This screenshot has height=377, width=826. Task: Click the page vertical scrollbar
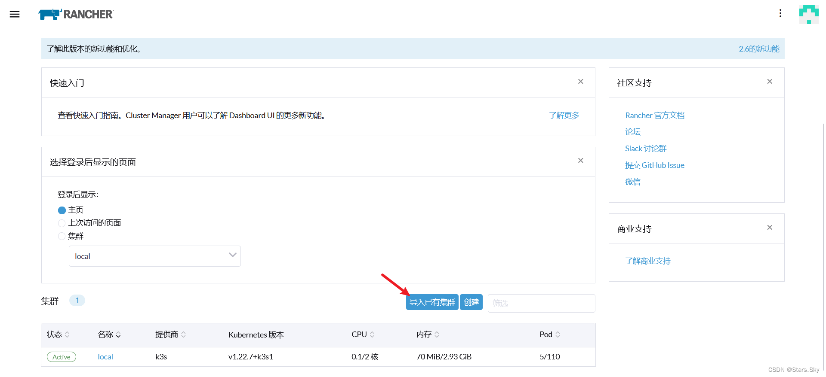click(824, 247)
